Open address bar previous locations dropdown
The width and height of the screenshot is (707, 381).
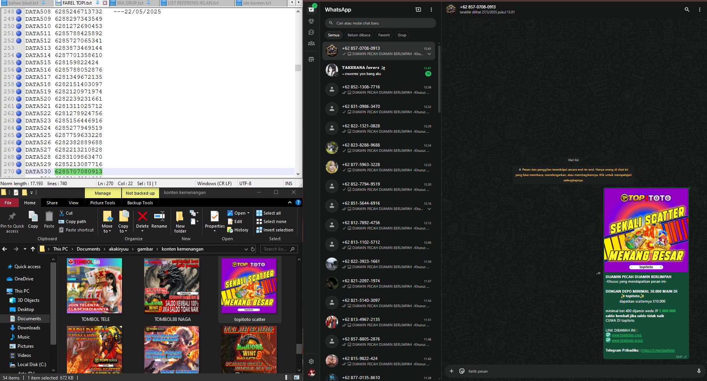pyautogui.click(x=246, y=249)
